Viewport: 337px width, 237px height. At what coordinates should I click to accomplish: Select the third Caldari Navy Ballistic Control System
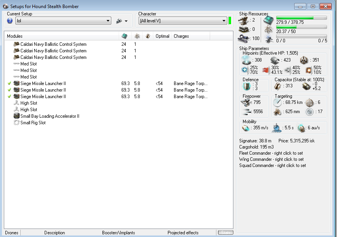pos(53,57)
